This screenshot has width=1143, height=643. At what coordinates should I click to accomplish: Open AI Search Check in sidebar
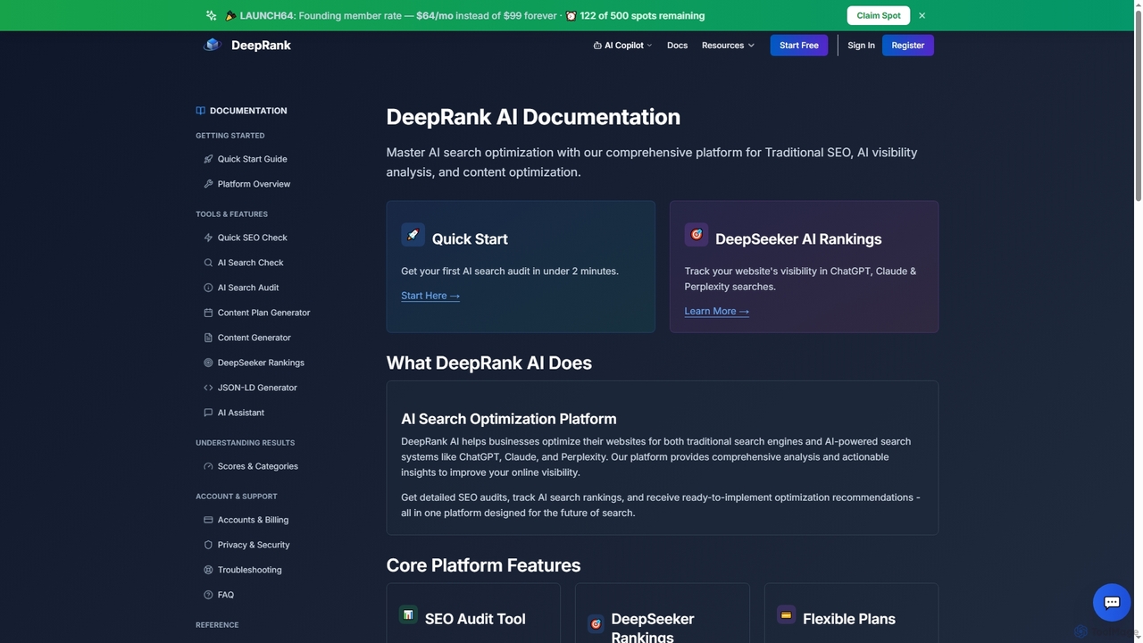coord(251,263)
